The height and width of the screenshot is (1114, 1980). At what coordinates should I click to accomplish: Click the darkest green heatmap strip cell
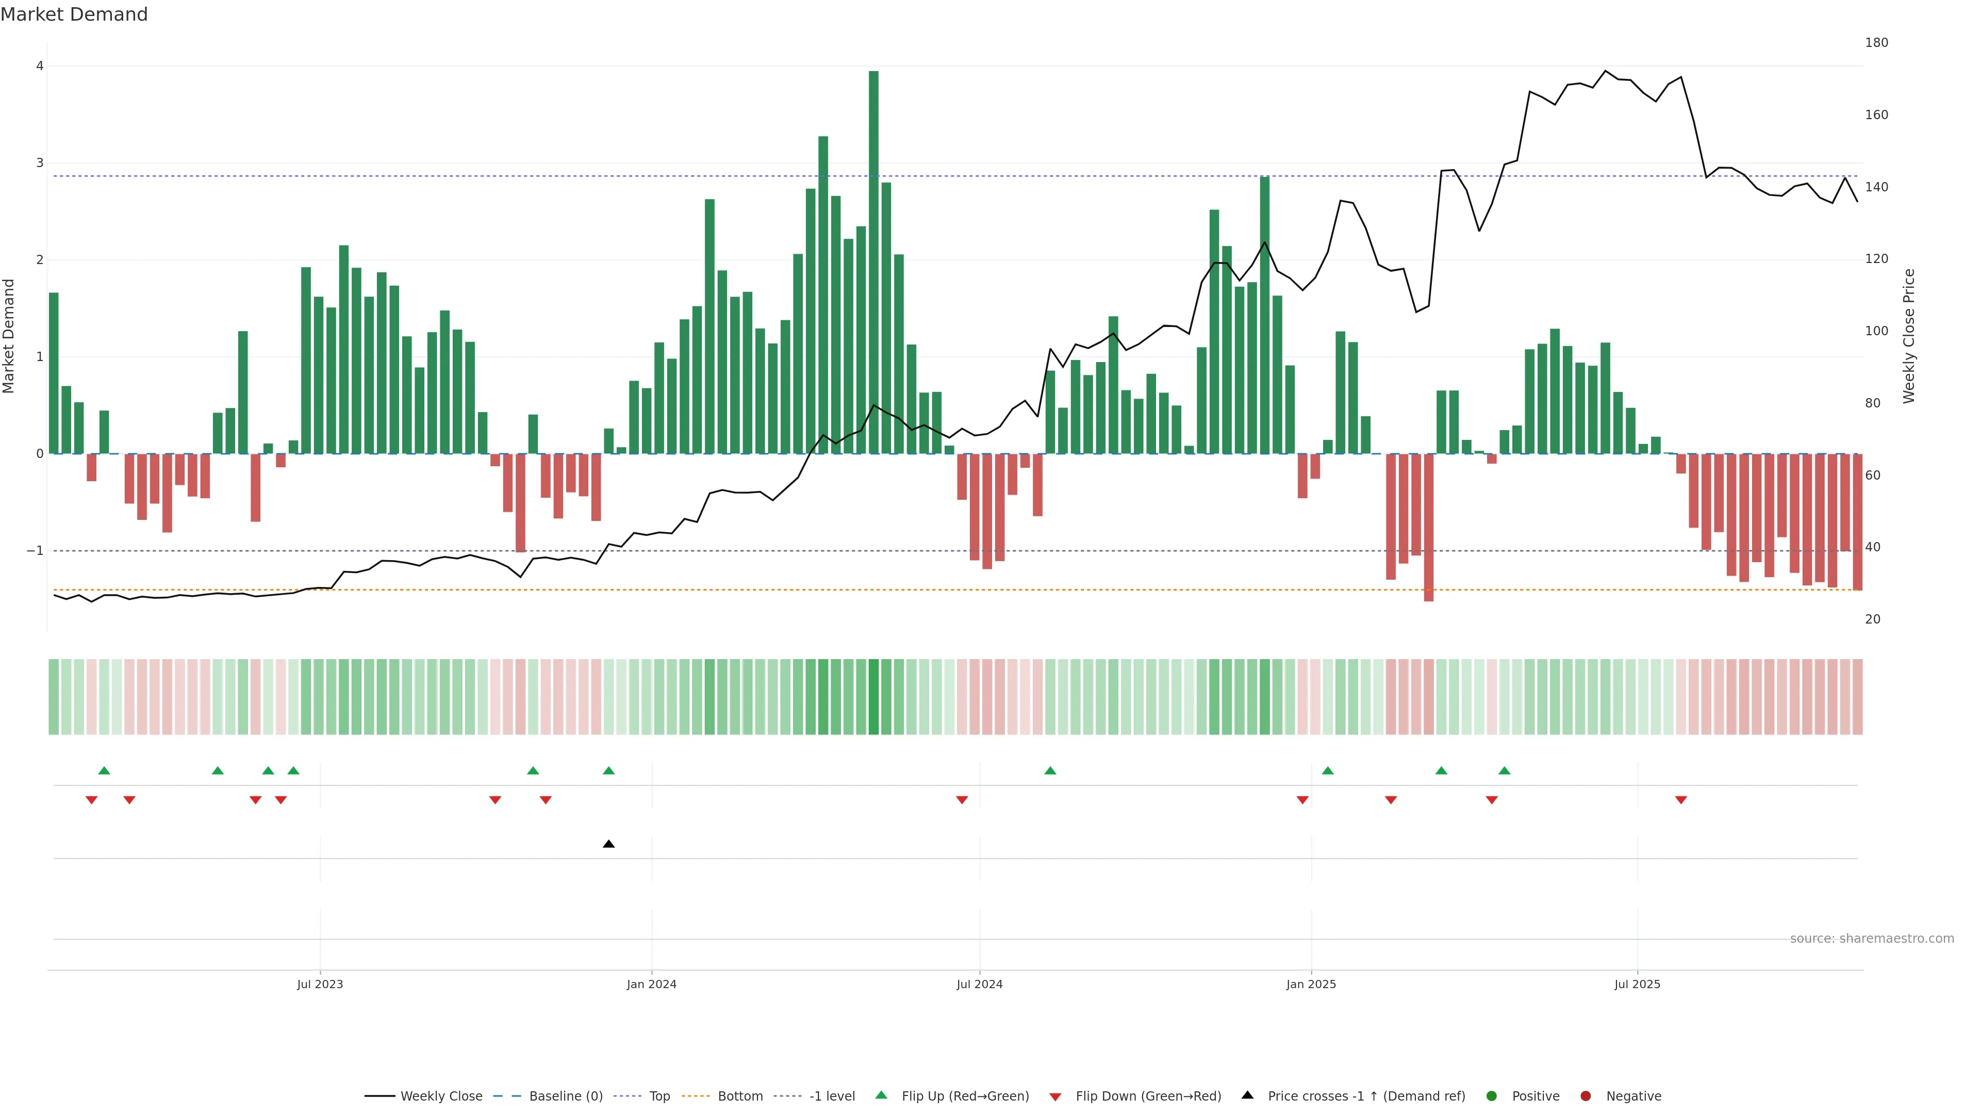873,697
